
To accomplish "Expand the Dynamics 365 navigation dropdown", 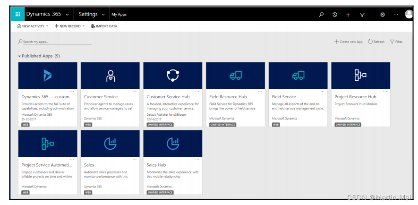I will pyautogui.click(x=67, y=15).
